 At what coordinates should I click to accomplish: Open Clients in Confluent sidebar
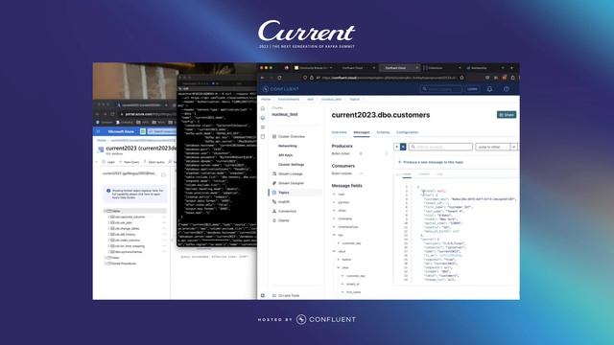[x=281, y=220]
